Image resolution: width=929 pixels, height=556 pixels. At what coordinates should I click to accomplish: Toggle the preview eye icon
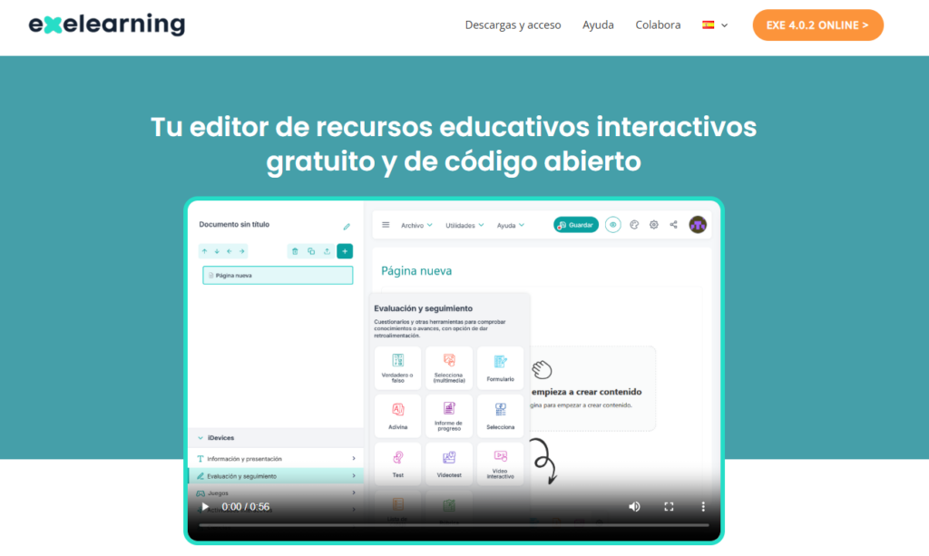tap(613, 225)
